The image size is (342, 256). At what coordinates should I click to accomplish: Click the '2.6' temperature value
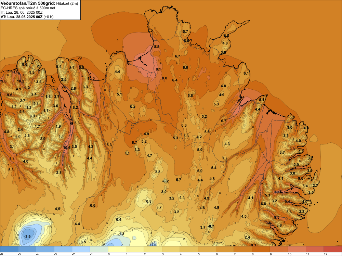[x=27, y=136]
